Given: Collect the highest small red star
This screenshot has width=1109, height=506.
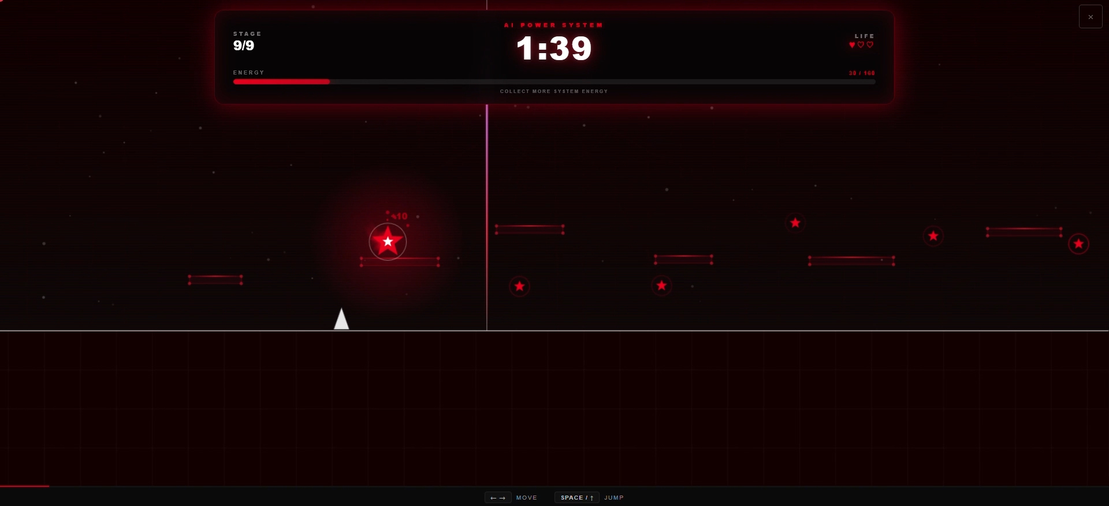Looking at the screenshot, I should (795, 222).
